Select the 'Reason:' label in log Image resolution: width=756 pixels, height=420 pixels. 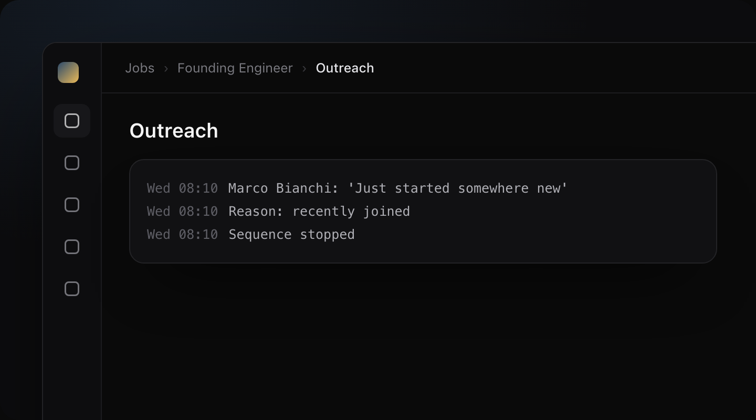click(256, 211)
